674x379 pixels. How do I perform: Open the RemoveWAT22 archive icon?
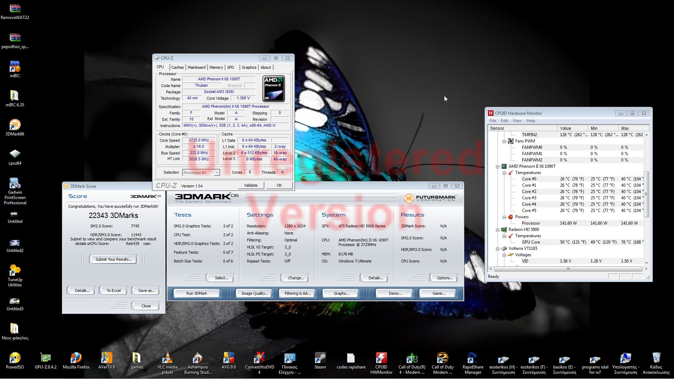tap(15, 12)
